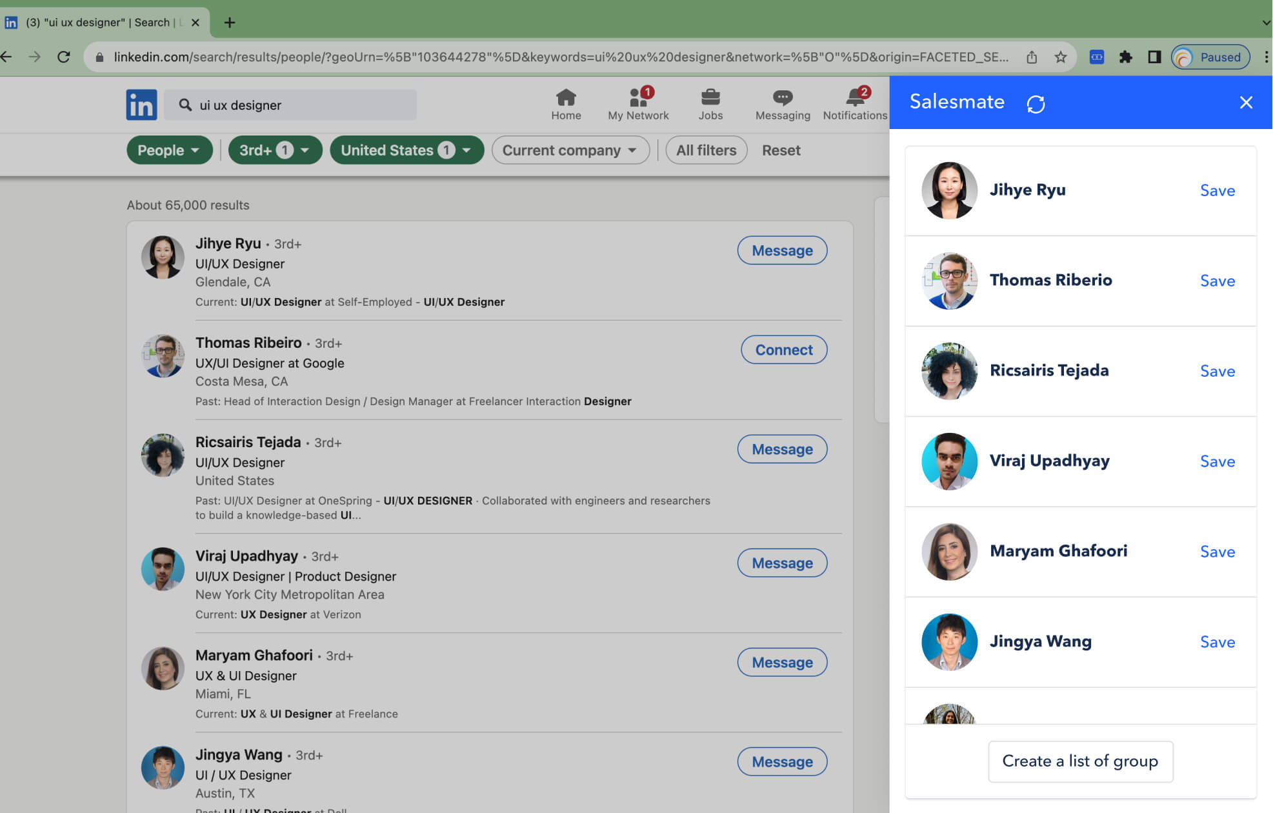Open Maryam Ghafoori's profile name link

click(254, 655)
